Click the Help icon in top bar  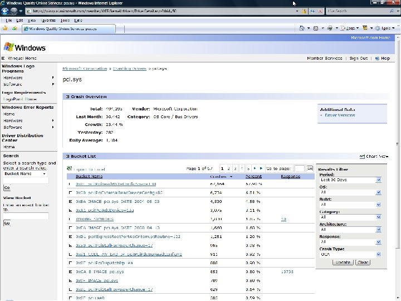(x=376, y=59)
